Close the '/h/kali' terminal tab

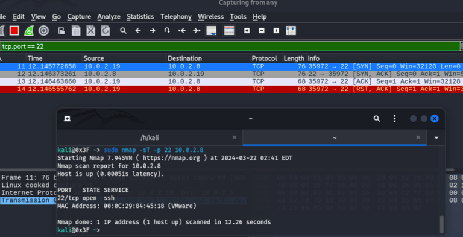click(235, 137)
